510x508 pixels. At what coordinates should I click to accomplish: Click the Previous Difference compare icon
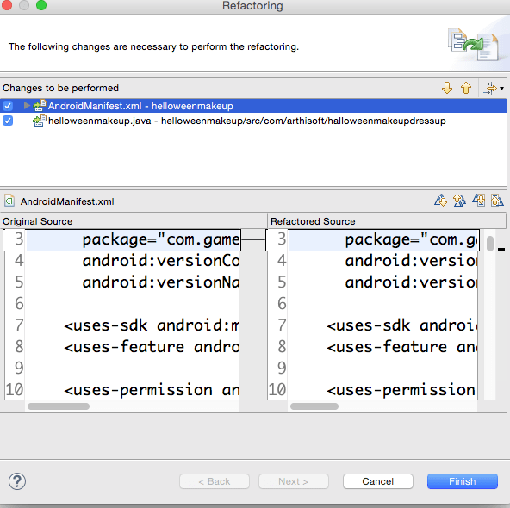459,201
